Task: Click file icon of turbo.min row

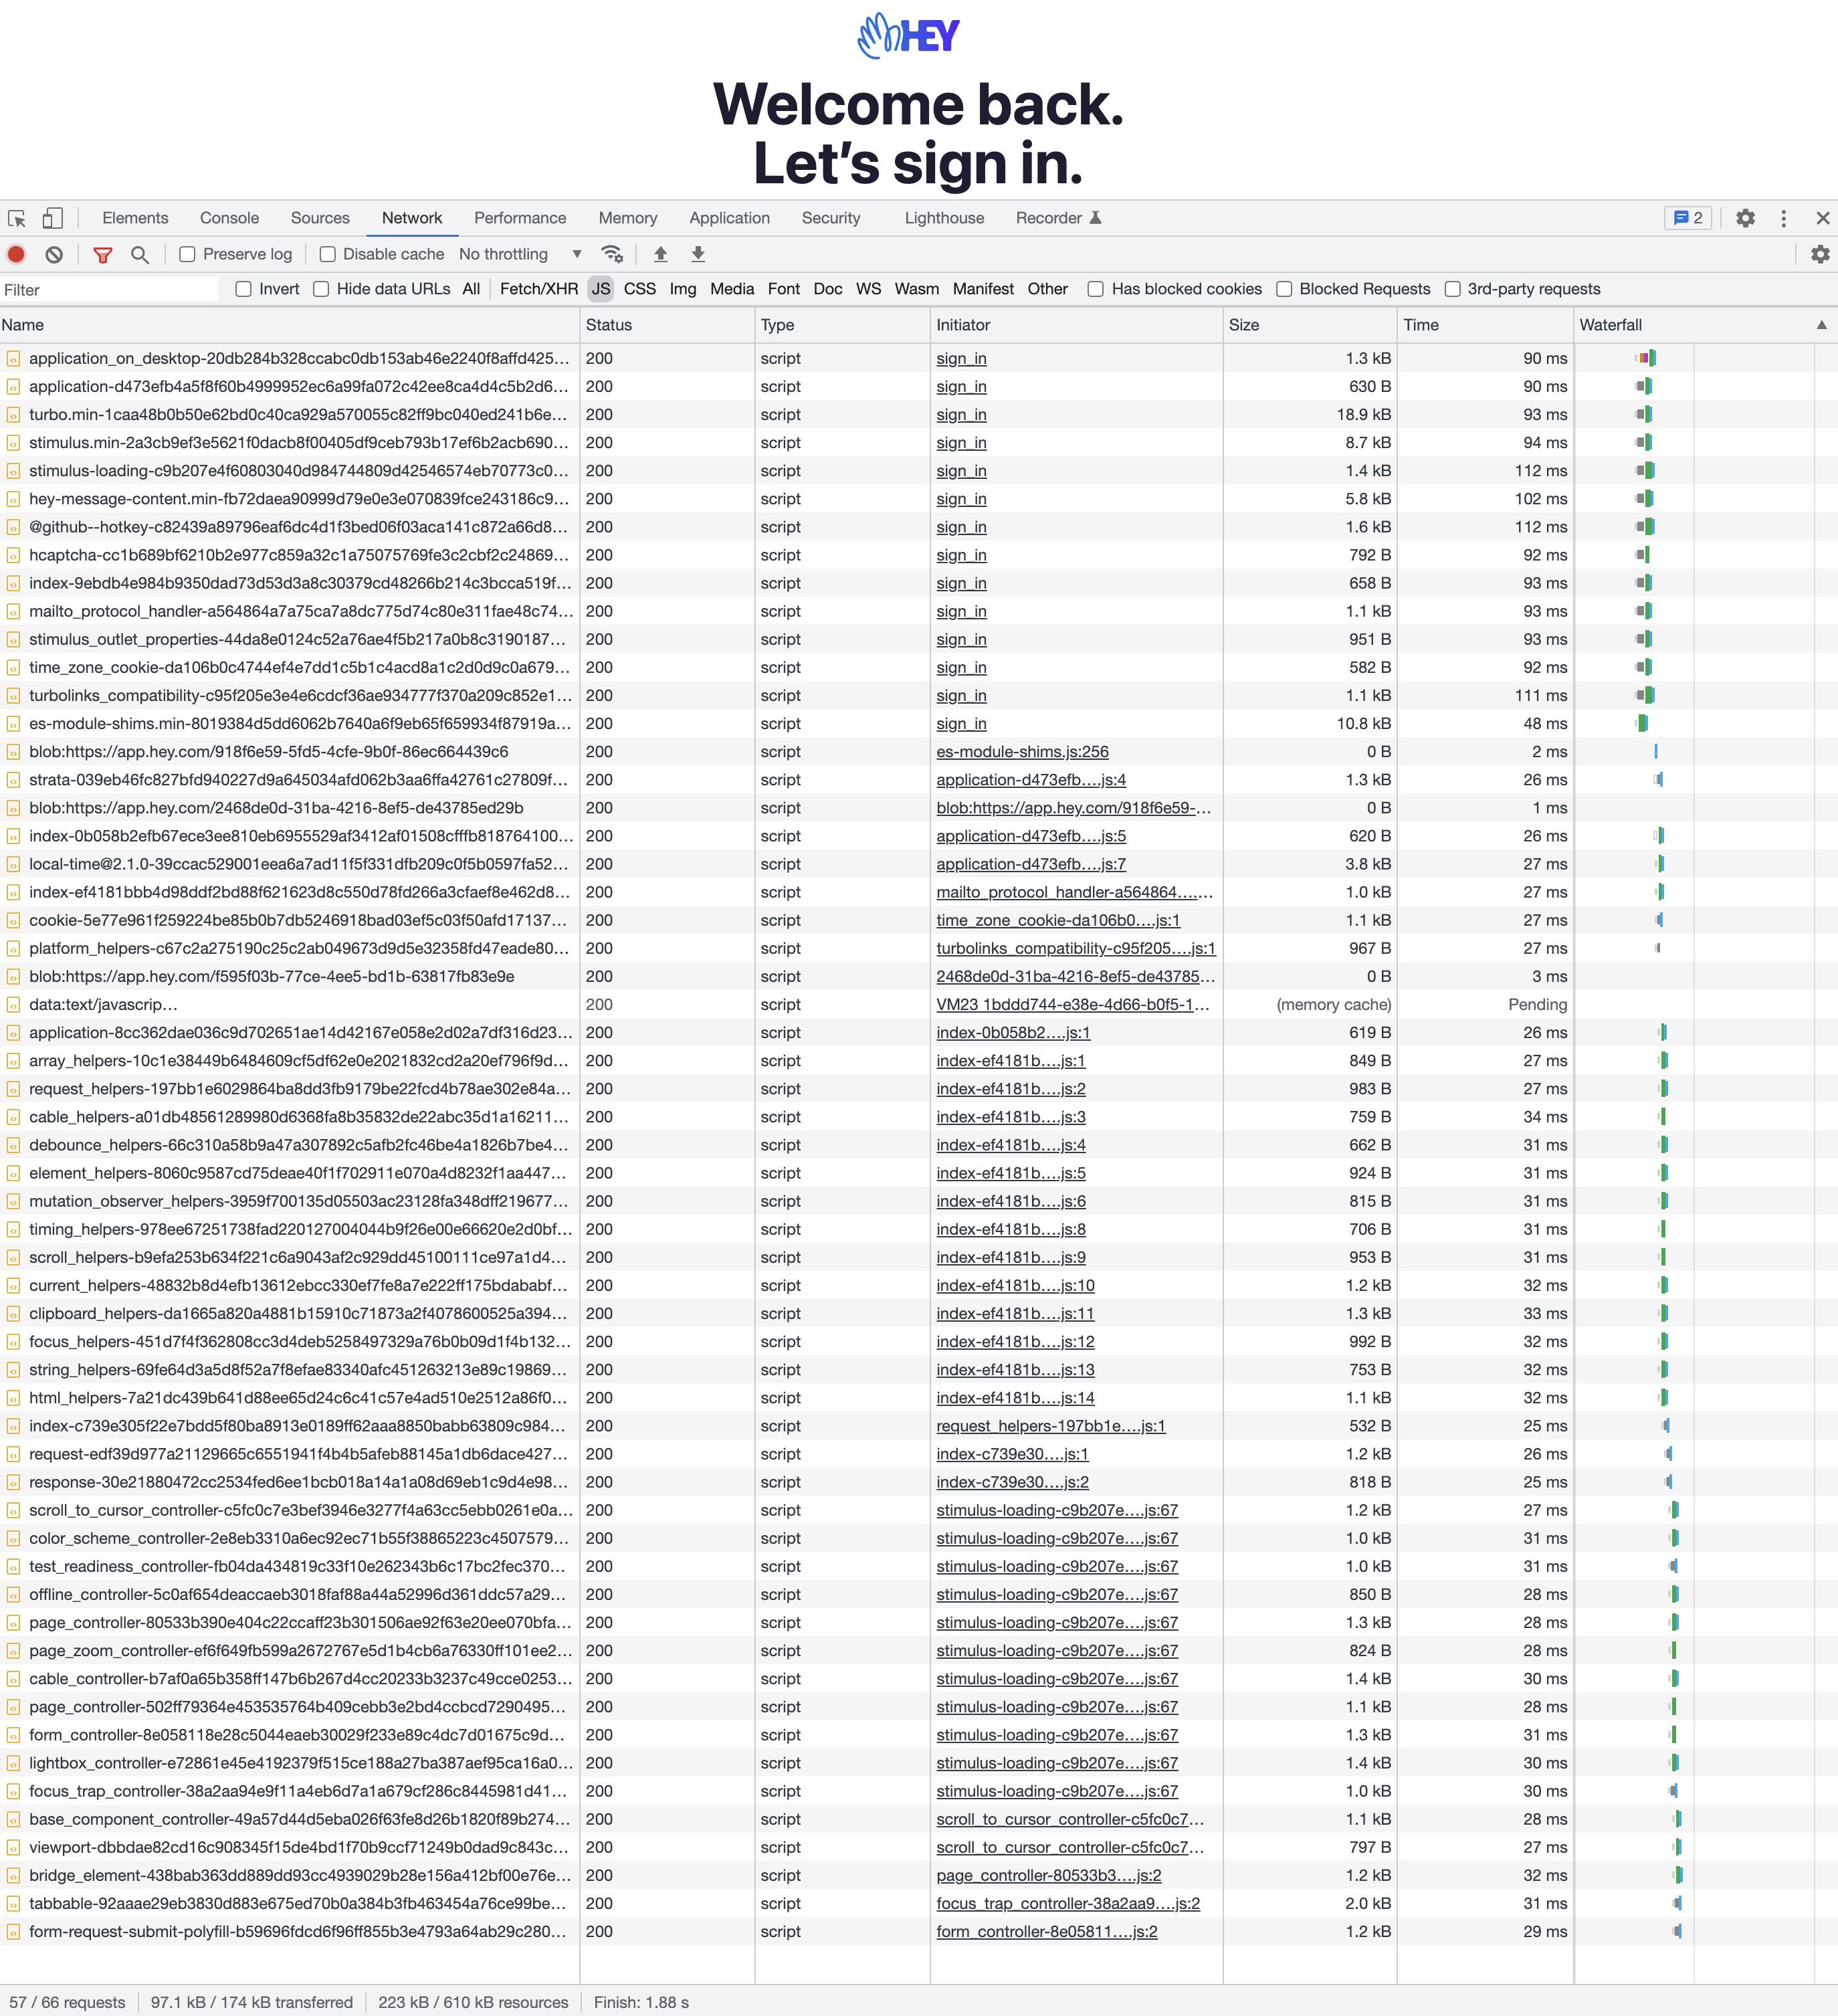Action: [13, 415]
